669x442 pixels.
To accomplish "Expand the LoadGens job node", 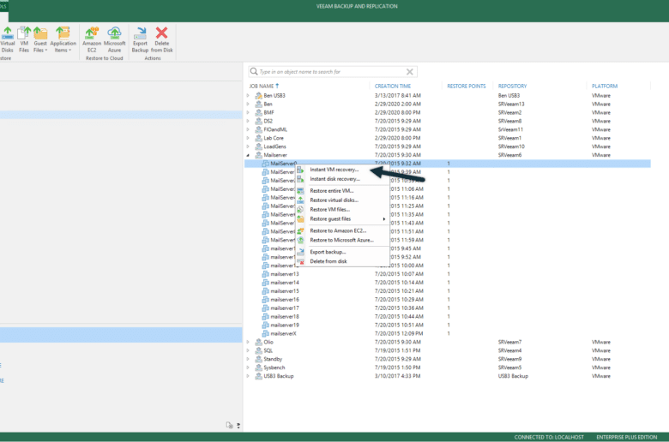I will click(248, 146).
